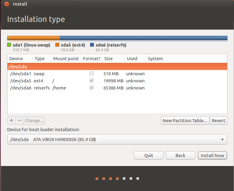Click the Type column header
The image size is (234, 191).
(42, 59)
